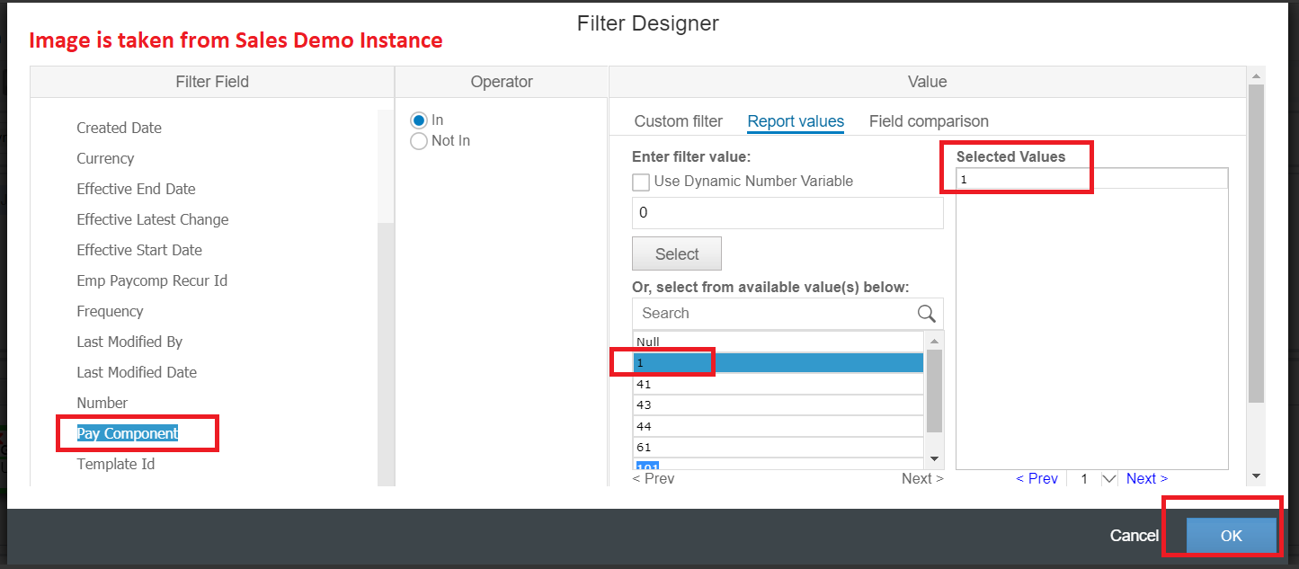Click blue Next link under Selected Values
This screenshot has width=1299, height=569.
point(1146,478)
